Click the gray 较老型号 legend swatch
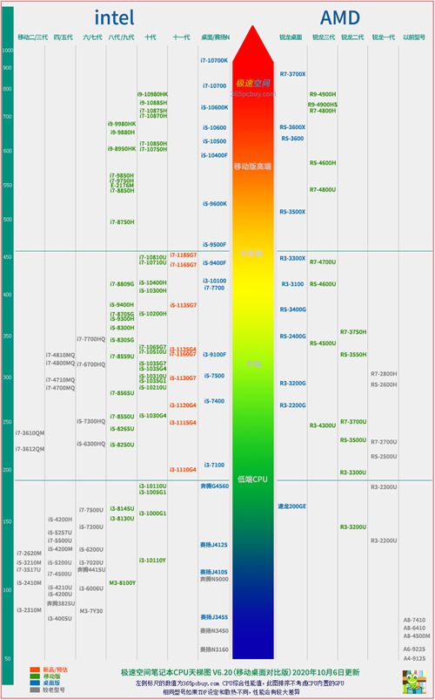The height and width of the screenshot is (700, 435). (35, 690)
